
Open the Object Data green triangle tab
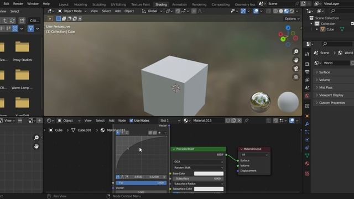pyautogui.click(x=307, y=155)
